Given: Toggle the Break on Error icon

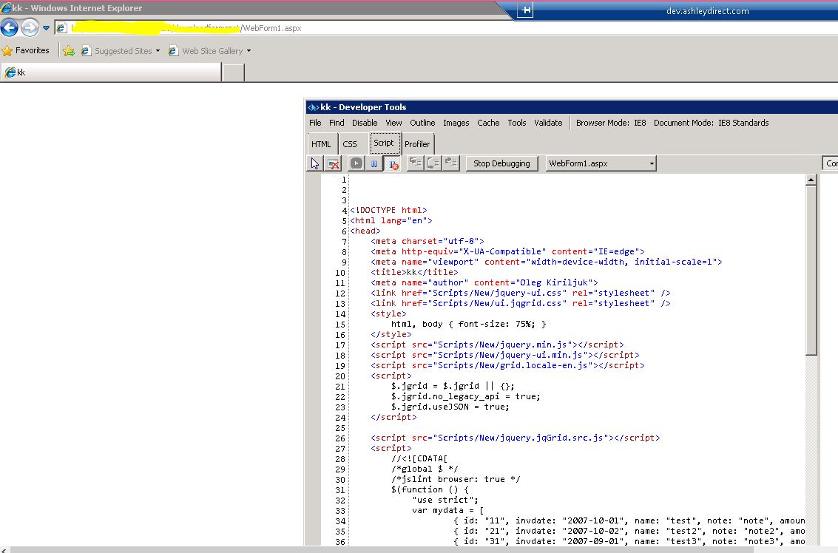Looking at the screenshot, I should click(393, 163).
